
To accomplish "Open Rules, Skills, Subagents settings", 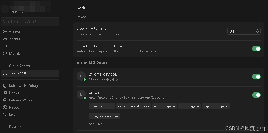I will [27, 86].
